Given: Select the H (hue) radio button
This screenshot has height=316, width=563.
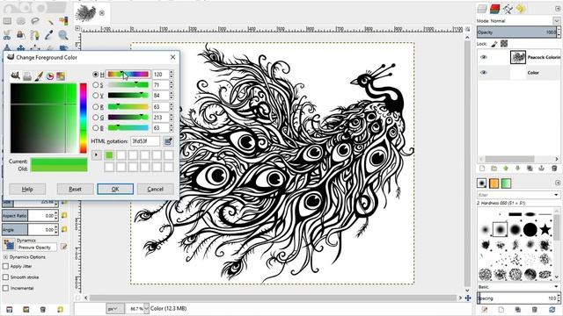Looking at the screenshot, I should (x=96, y=74).
